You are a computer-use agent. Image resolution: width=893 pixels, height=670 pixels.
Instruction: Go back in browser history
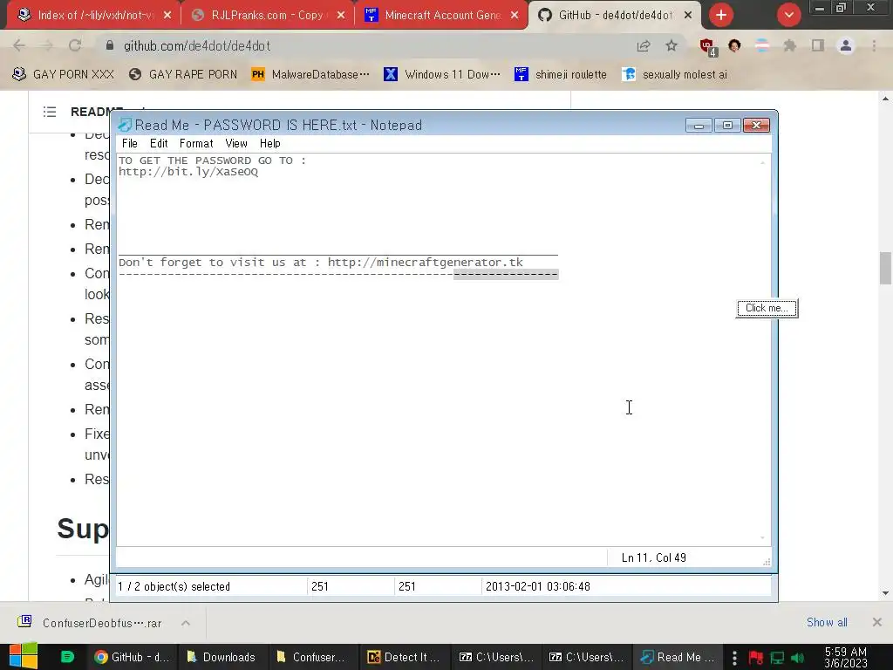(x=19, y=45)
